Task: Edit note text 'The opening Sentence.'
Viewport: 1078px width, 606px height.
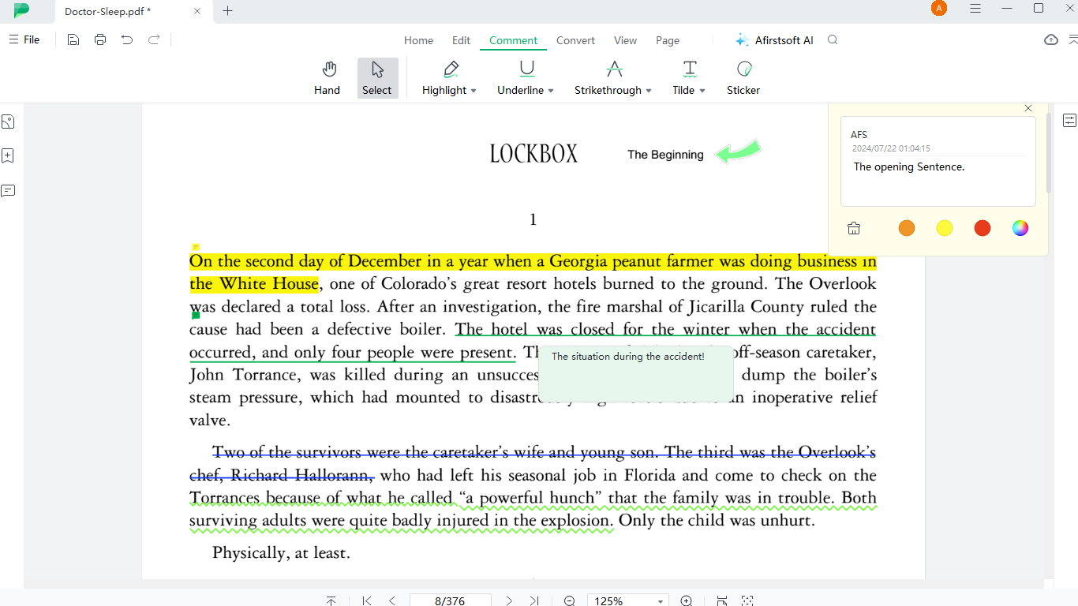Action: pos(909,167)
